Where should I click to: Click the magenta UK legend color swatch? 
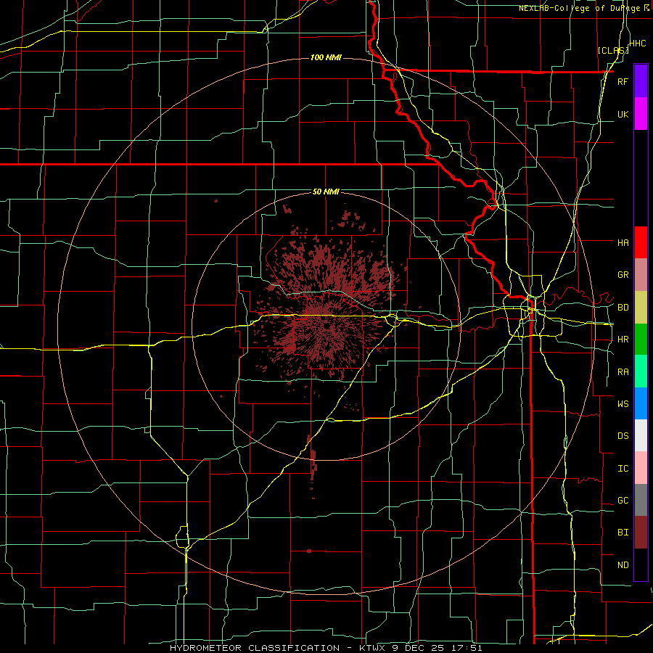point(641,114)
